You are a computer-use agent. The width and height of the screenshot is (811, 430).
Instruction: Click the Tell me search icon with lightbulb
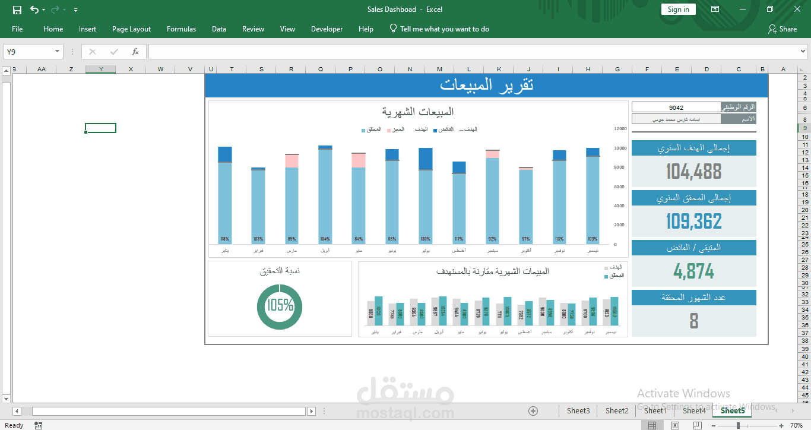pyautogui.click(x=393, y=29)
